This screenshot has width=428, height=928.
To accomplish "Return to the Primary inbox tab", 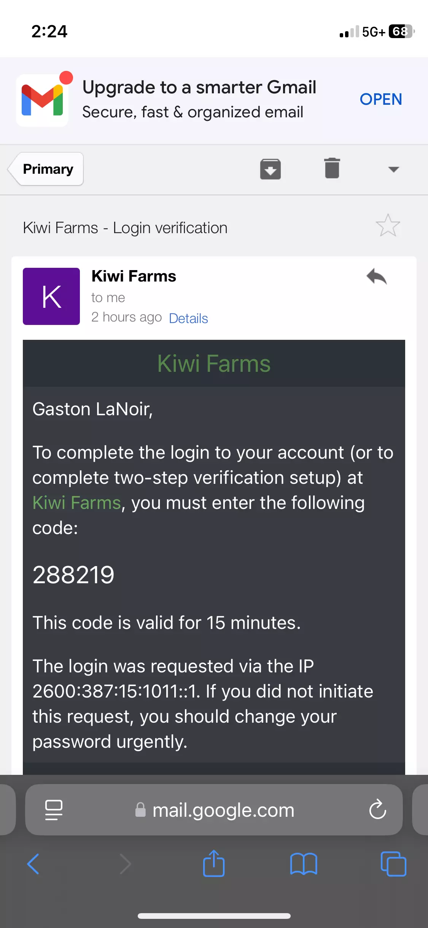I will pyautogui.click(x=47, y=169).
